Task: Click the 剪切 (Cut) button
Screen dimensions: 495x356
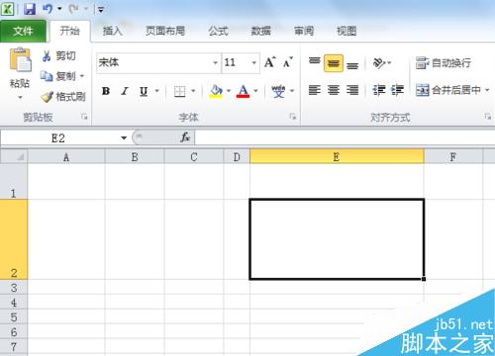Action: [x=59, y=56]
